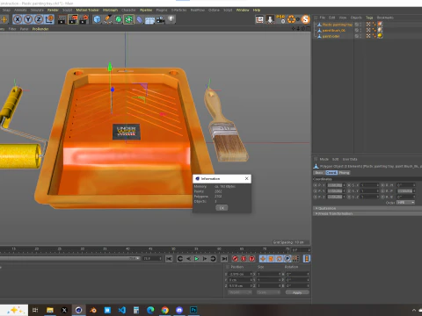Open the purple Deformer (Bend) icon

(139, 19)
